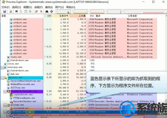This screenshot has height=118, width=167.
Task: Open the 文件(F) menu
Action: 5,7
